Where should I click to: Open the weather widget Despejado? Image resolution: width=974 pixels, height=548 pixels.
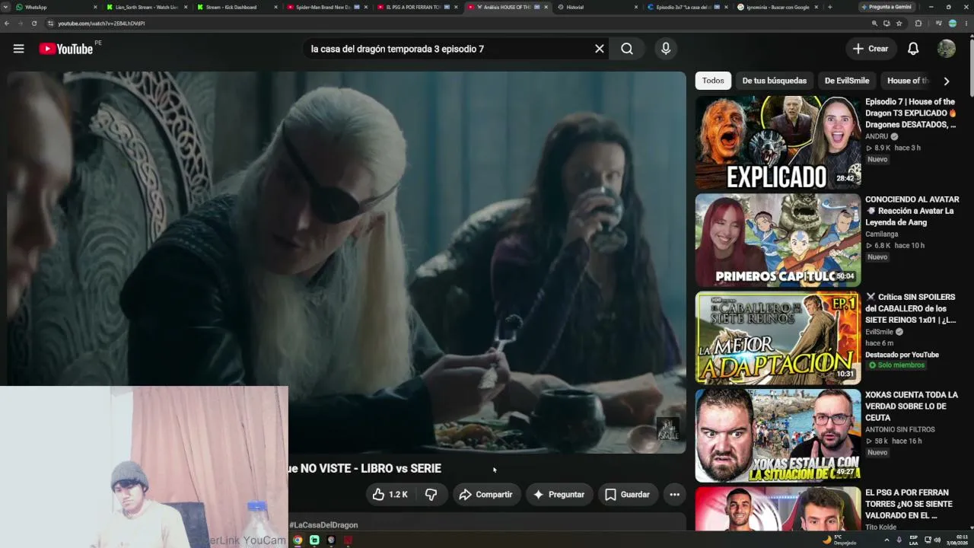click(840, 540)
